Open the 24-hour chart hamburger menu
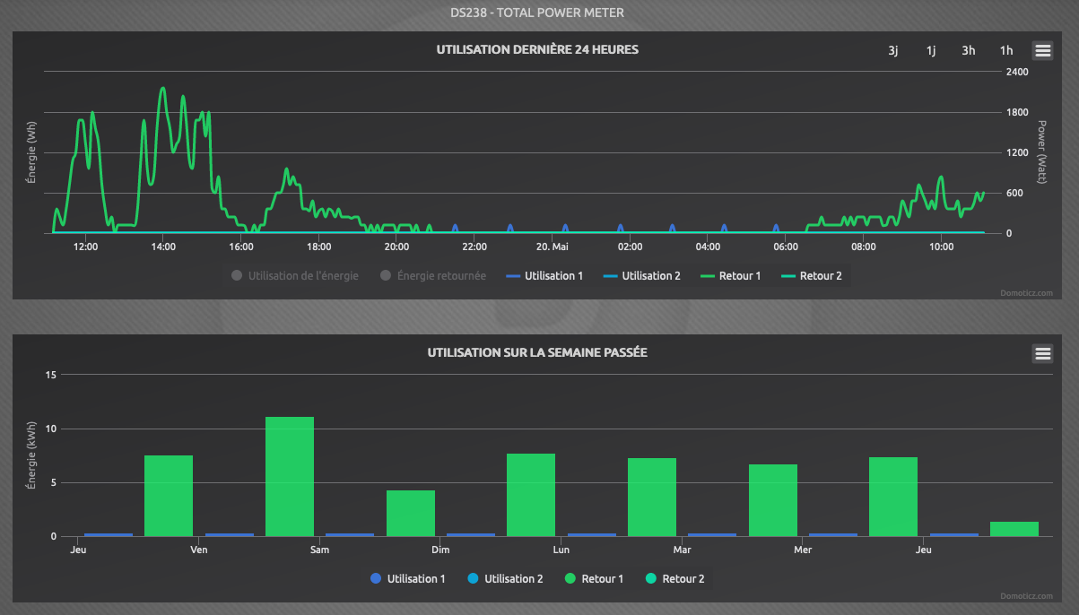The height and width of the screenshot is (615, 1079). 1042,51
